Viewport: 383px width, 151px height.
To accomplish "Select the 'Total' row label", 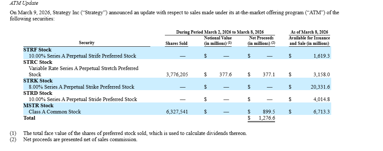I will pos(29,118).
